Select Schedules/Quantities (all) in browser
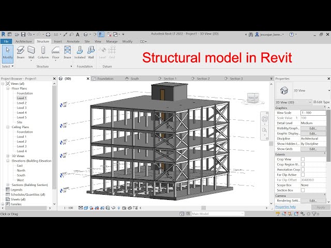 coord(28,194)
